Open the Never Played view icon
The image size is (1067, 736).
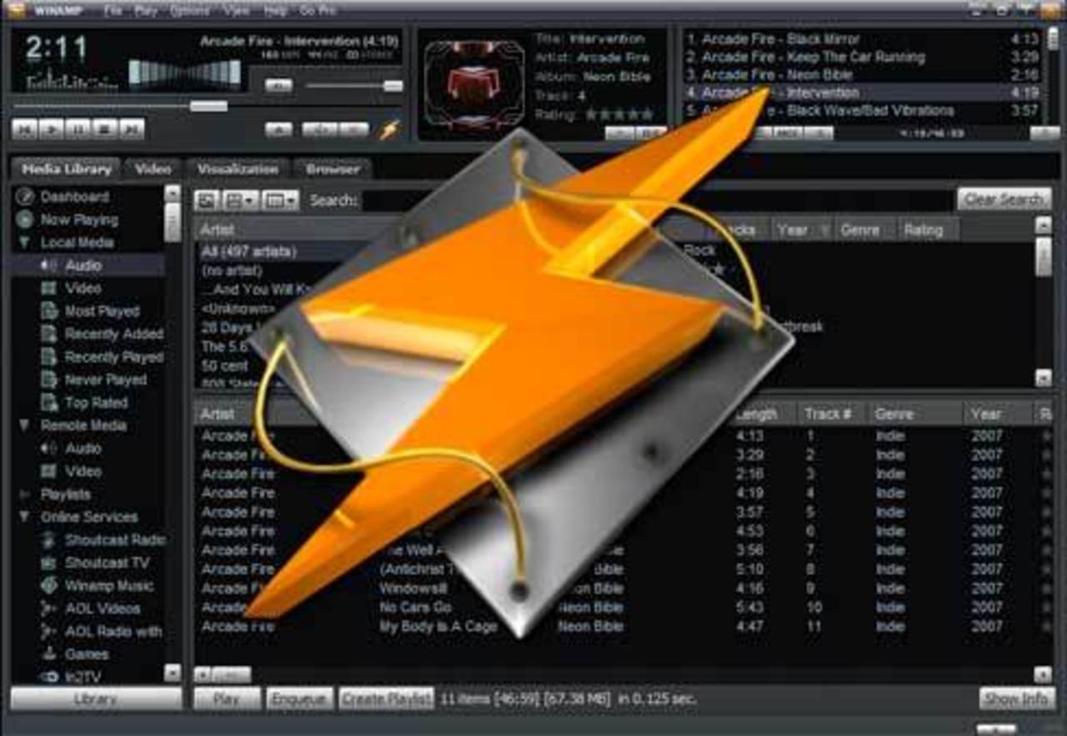[49, 380]
